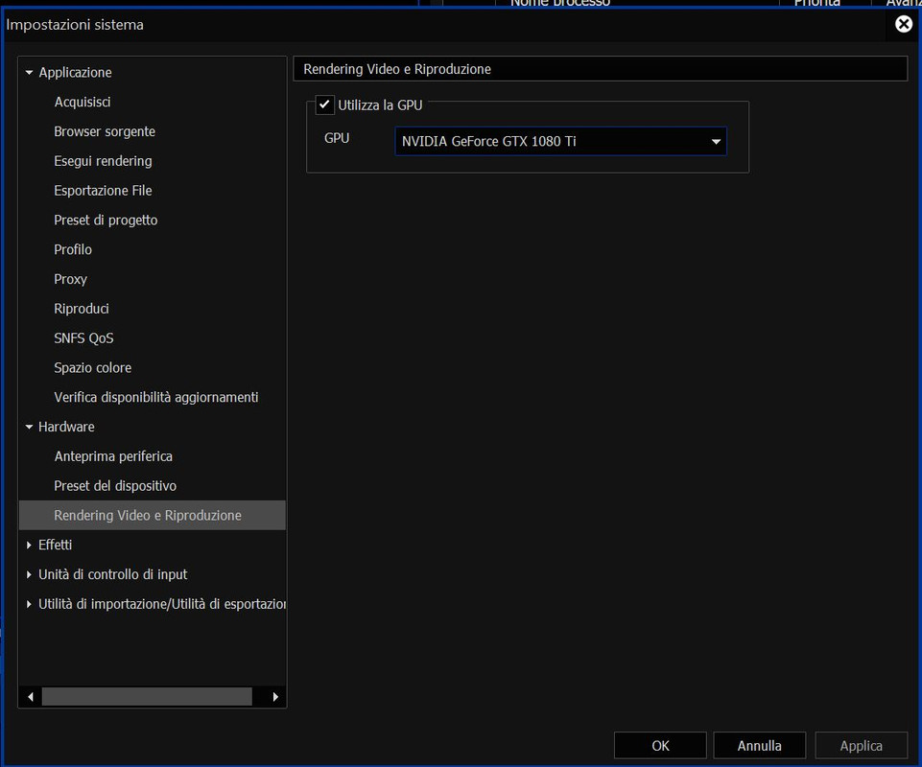Select Preset di progetto
This screenshot has width=922, height=767.
tap(106, 221)
